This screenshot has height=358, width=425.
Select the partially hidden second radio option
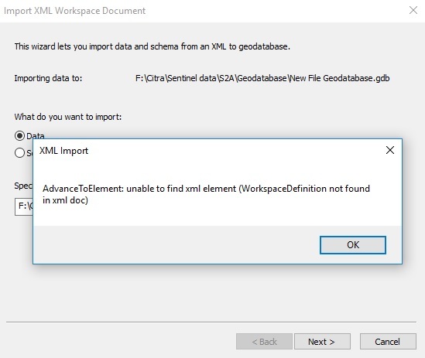pos(19,153)
